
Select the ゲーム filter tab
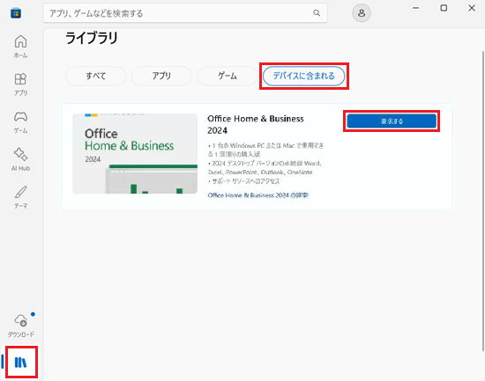[228, 76]
